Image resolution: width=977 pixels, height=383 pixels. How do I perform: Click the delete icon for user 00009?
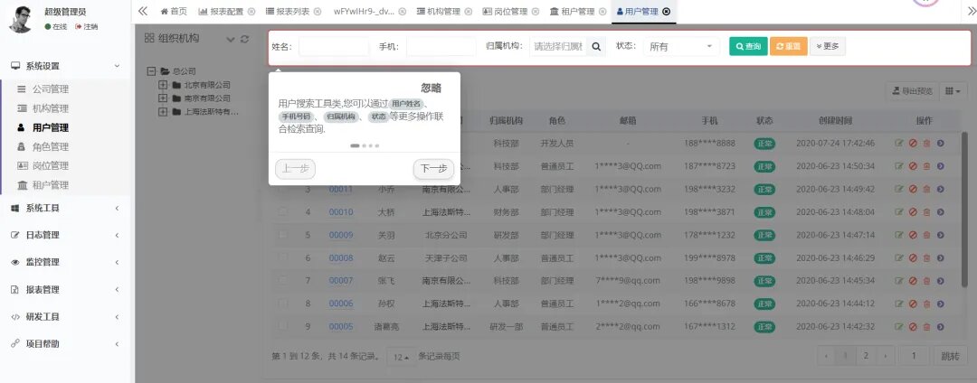[926, 235]
